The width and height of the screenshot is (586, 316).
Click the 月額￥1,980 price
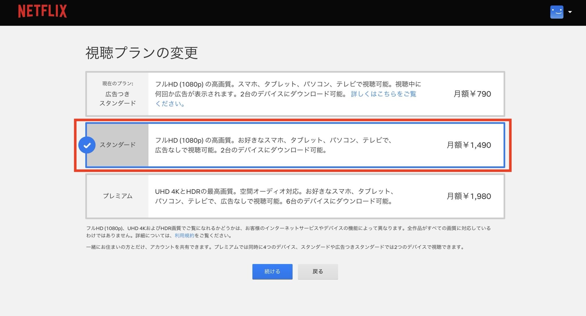tap(469, 196)
